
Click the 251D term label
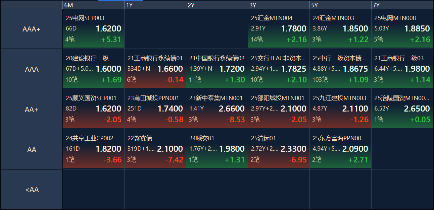(x=134, y=109)
